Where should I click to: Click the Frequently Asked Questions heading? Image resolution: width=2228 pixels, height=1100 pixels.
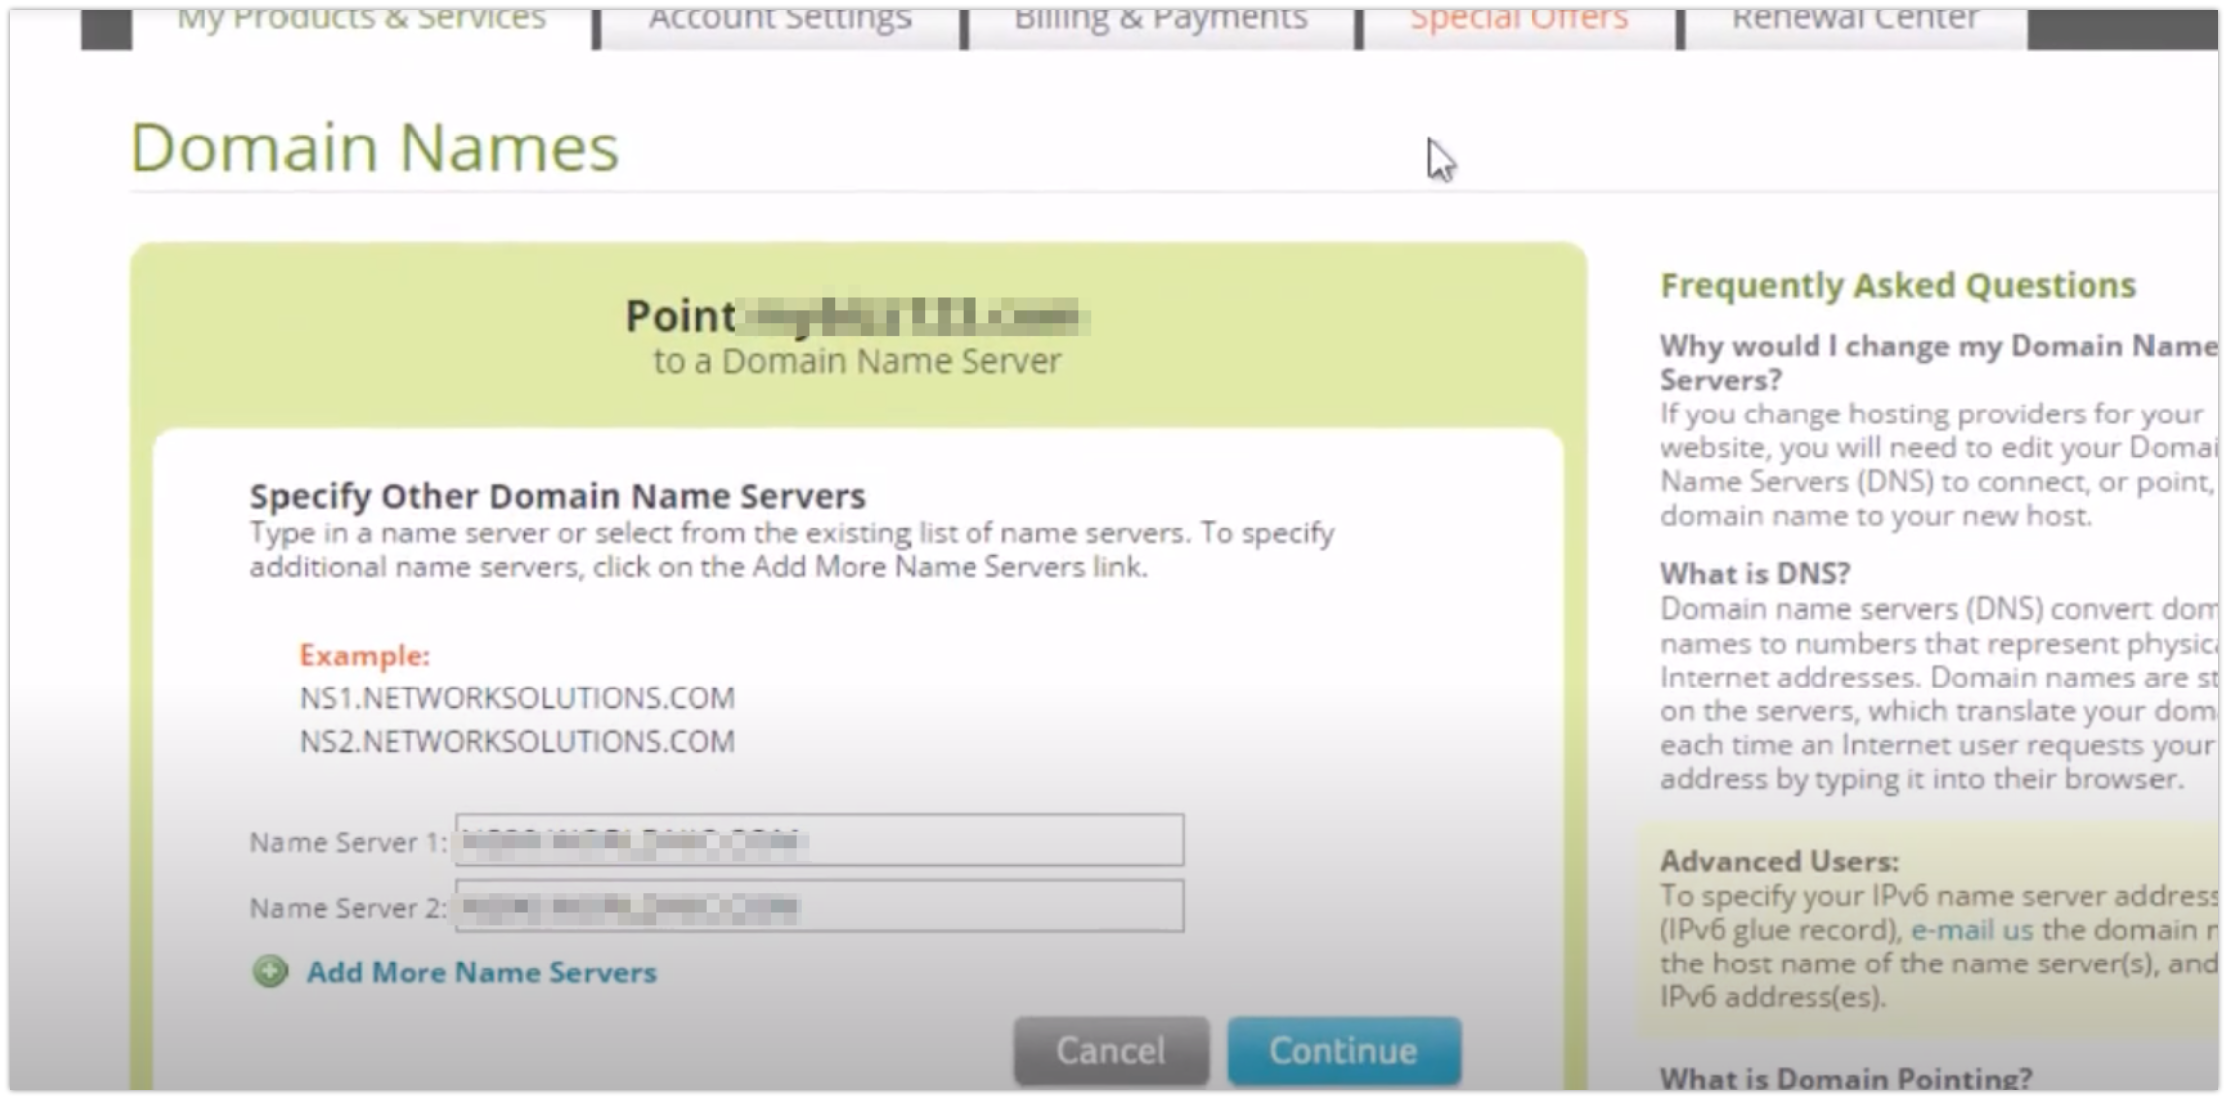tap(1898, 285)
